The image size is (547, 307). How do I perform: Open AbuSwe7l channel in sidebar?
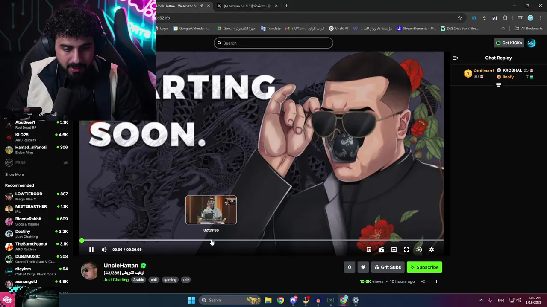(x=36, y=125)
